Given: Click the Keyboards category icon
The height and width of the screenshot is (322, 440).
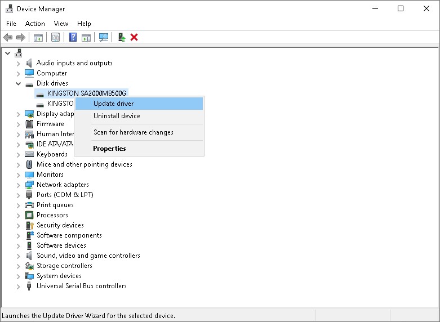Looking at the screenshot, I should coord(29,154).
